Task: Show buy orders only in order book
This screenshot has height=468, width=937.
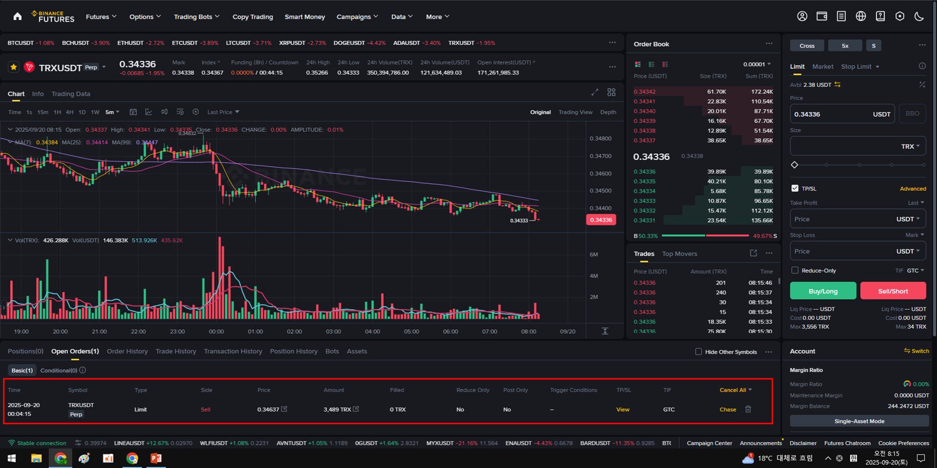Action: [651, 64]
